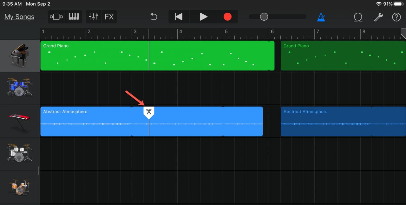Open the FX effects panel
This screenshot has width=406, height=205.
109,17
